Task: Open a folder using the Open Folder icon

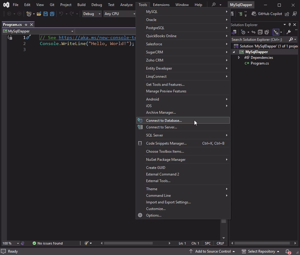Action: coord(39,13)
